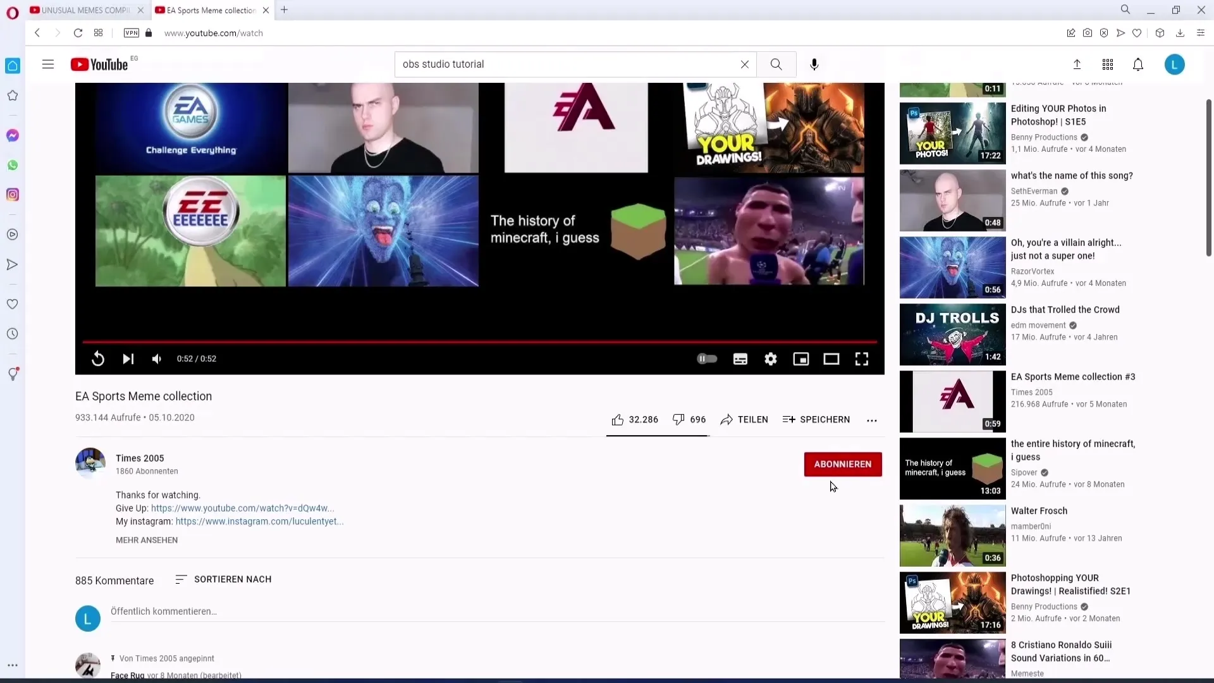Open bookmarks heart in Opera sidebar
The width and height of the screenshot is (1214, 683).
(12, 304)
